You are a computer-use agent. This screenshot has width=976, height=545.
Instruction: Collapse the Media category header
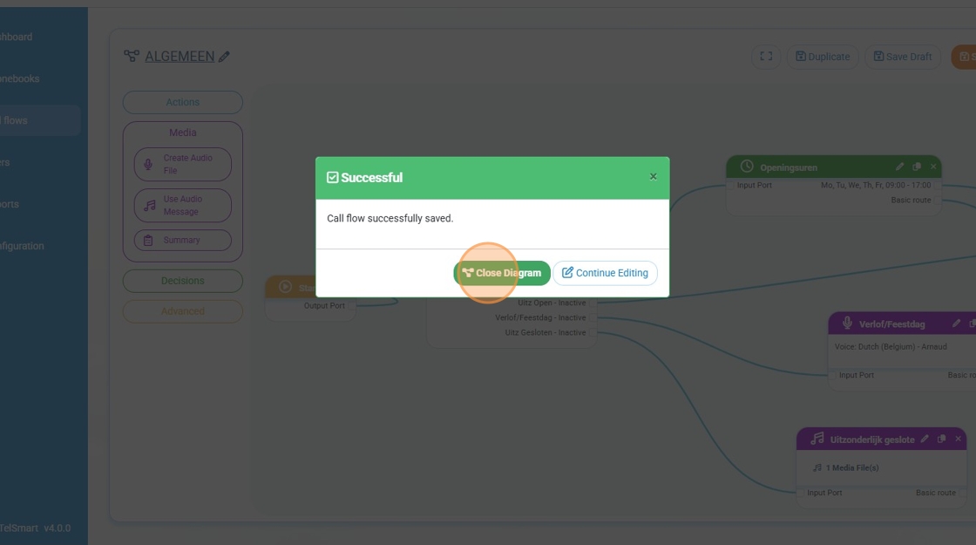coord(182,133)
